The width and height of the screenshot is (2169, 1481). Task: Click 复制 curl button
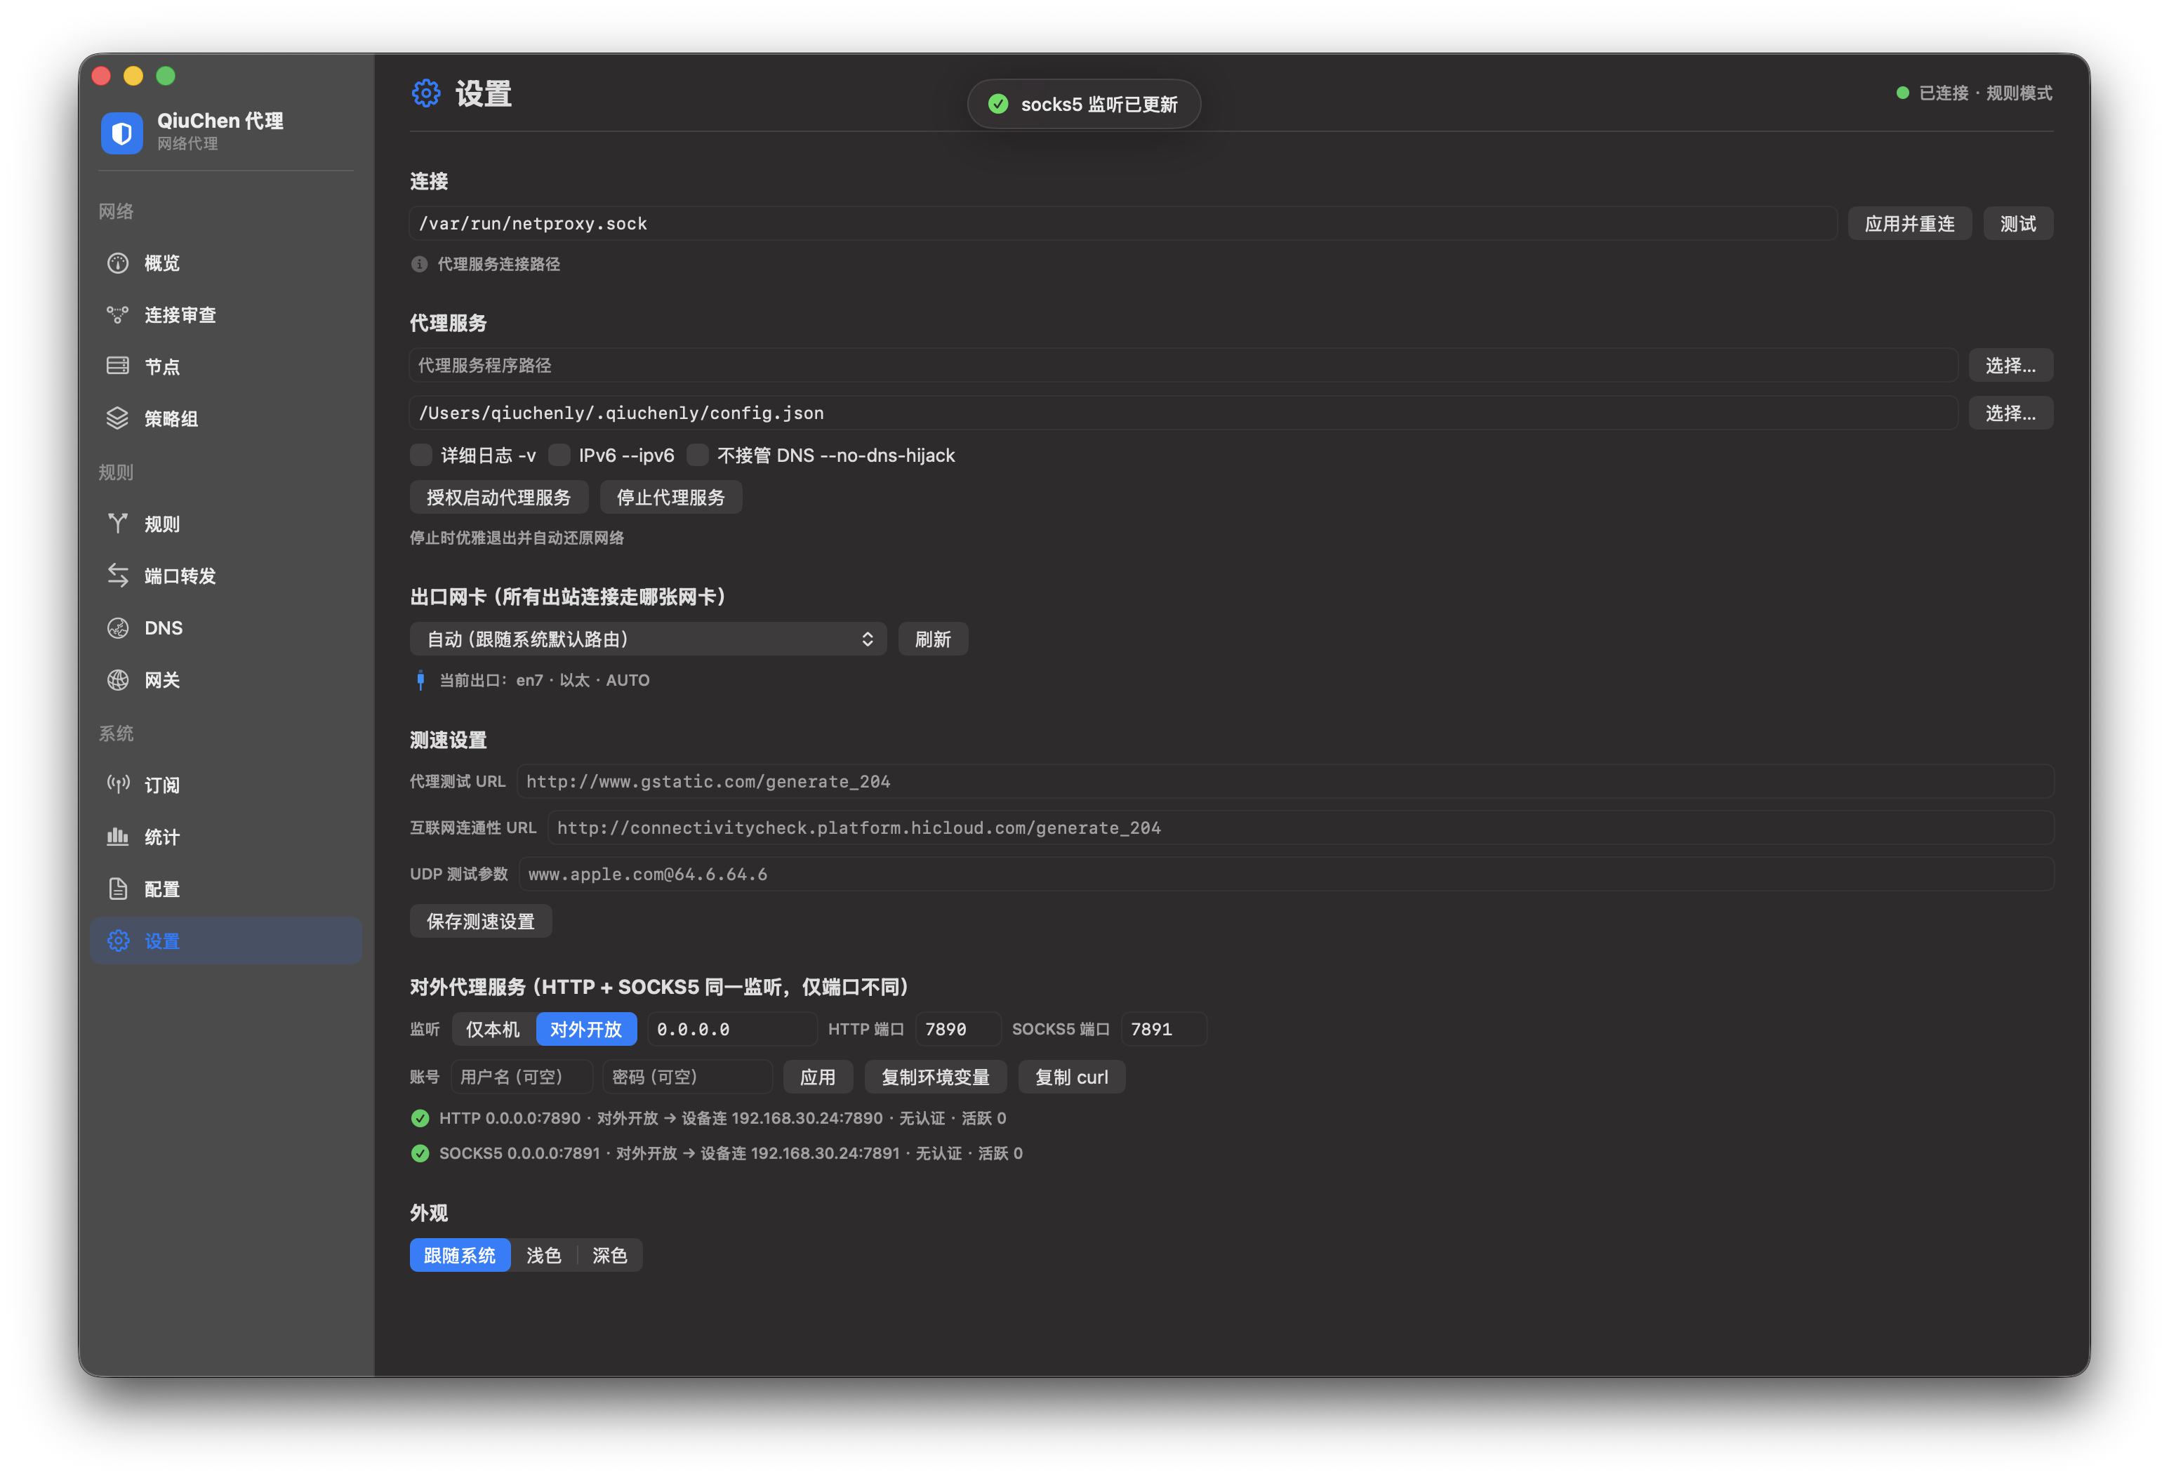tap(1071, 1078)
